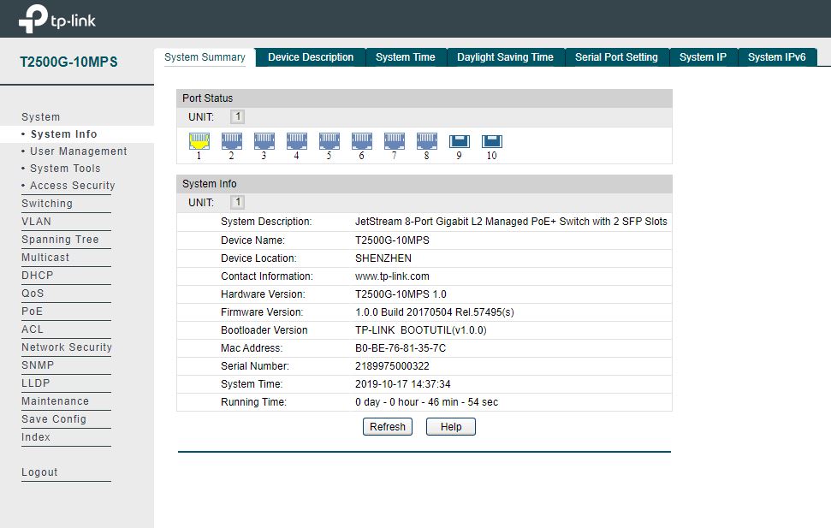Collapse the System menu in sidebar

[x=41, y=117]
